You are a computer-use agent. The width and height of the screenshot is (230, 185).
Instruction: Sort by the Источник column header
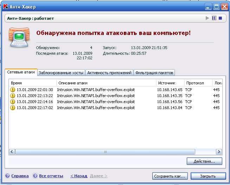[x=170, y=83]
